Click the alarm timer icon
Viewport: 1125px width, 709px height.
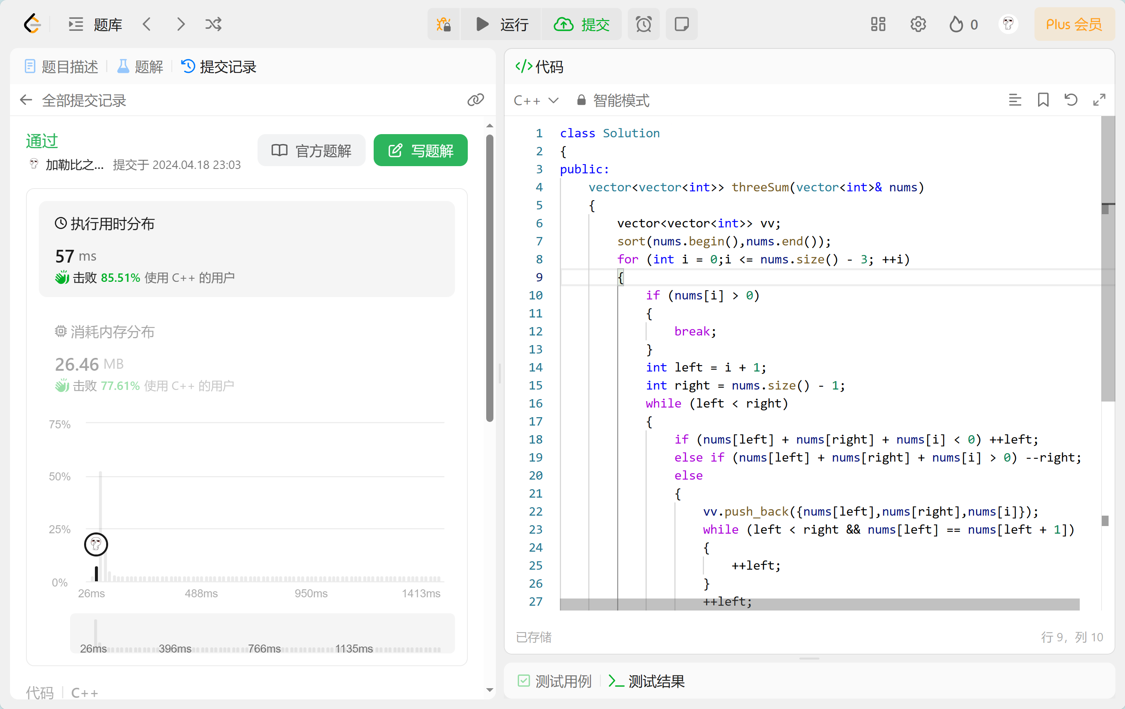pos(643,24)
